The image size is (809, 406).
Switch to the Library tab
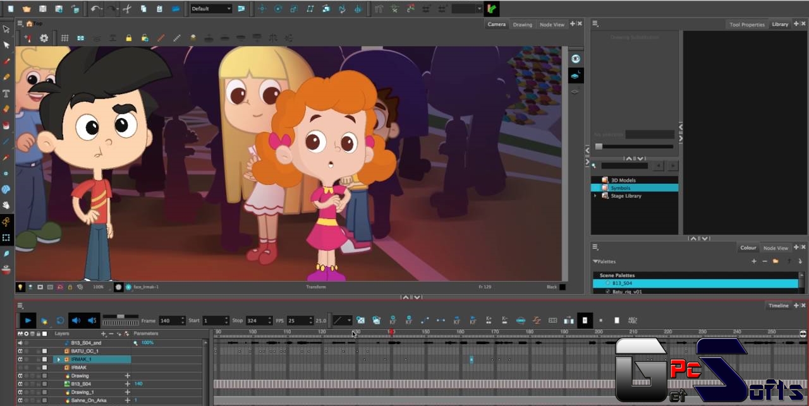780,25
